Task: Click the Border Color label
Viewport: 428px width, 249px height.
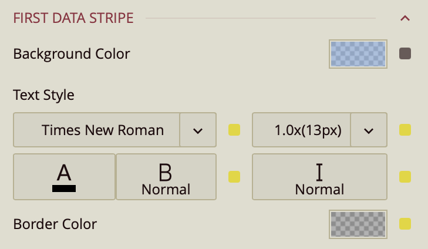Action: click(x=55, y=224)
